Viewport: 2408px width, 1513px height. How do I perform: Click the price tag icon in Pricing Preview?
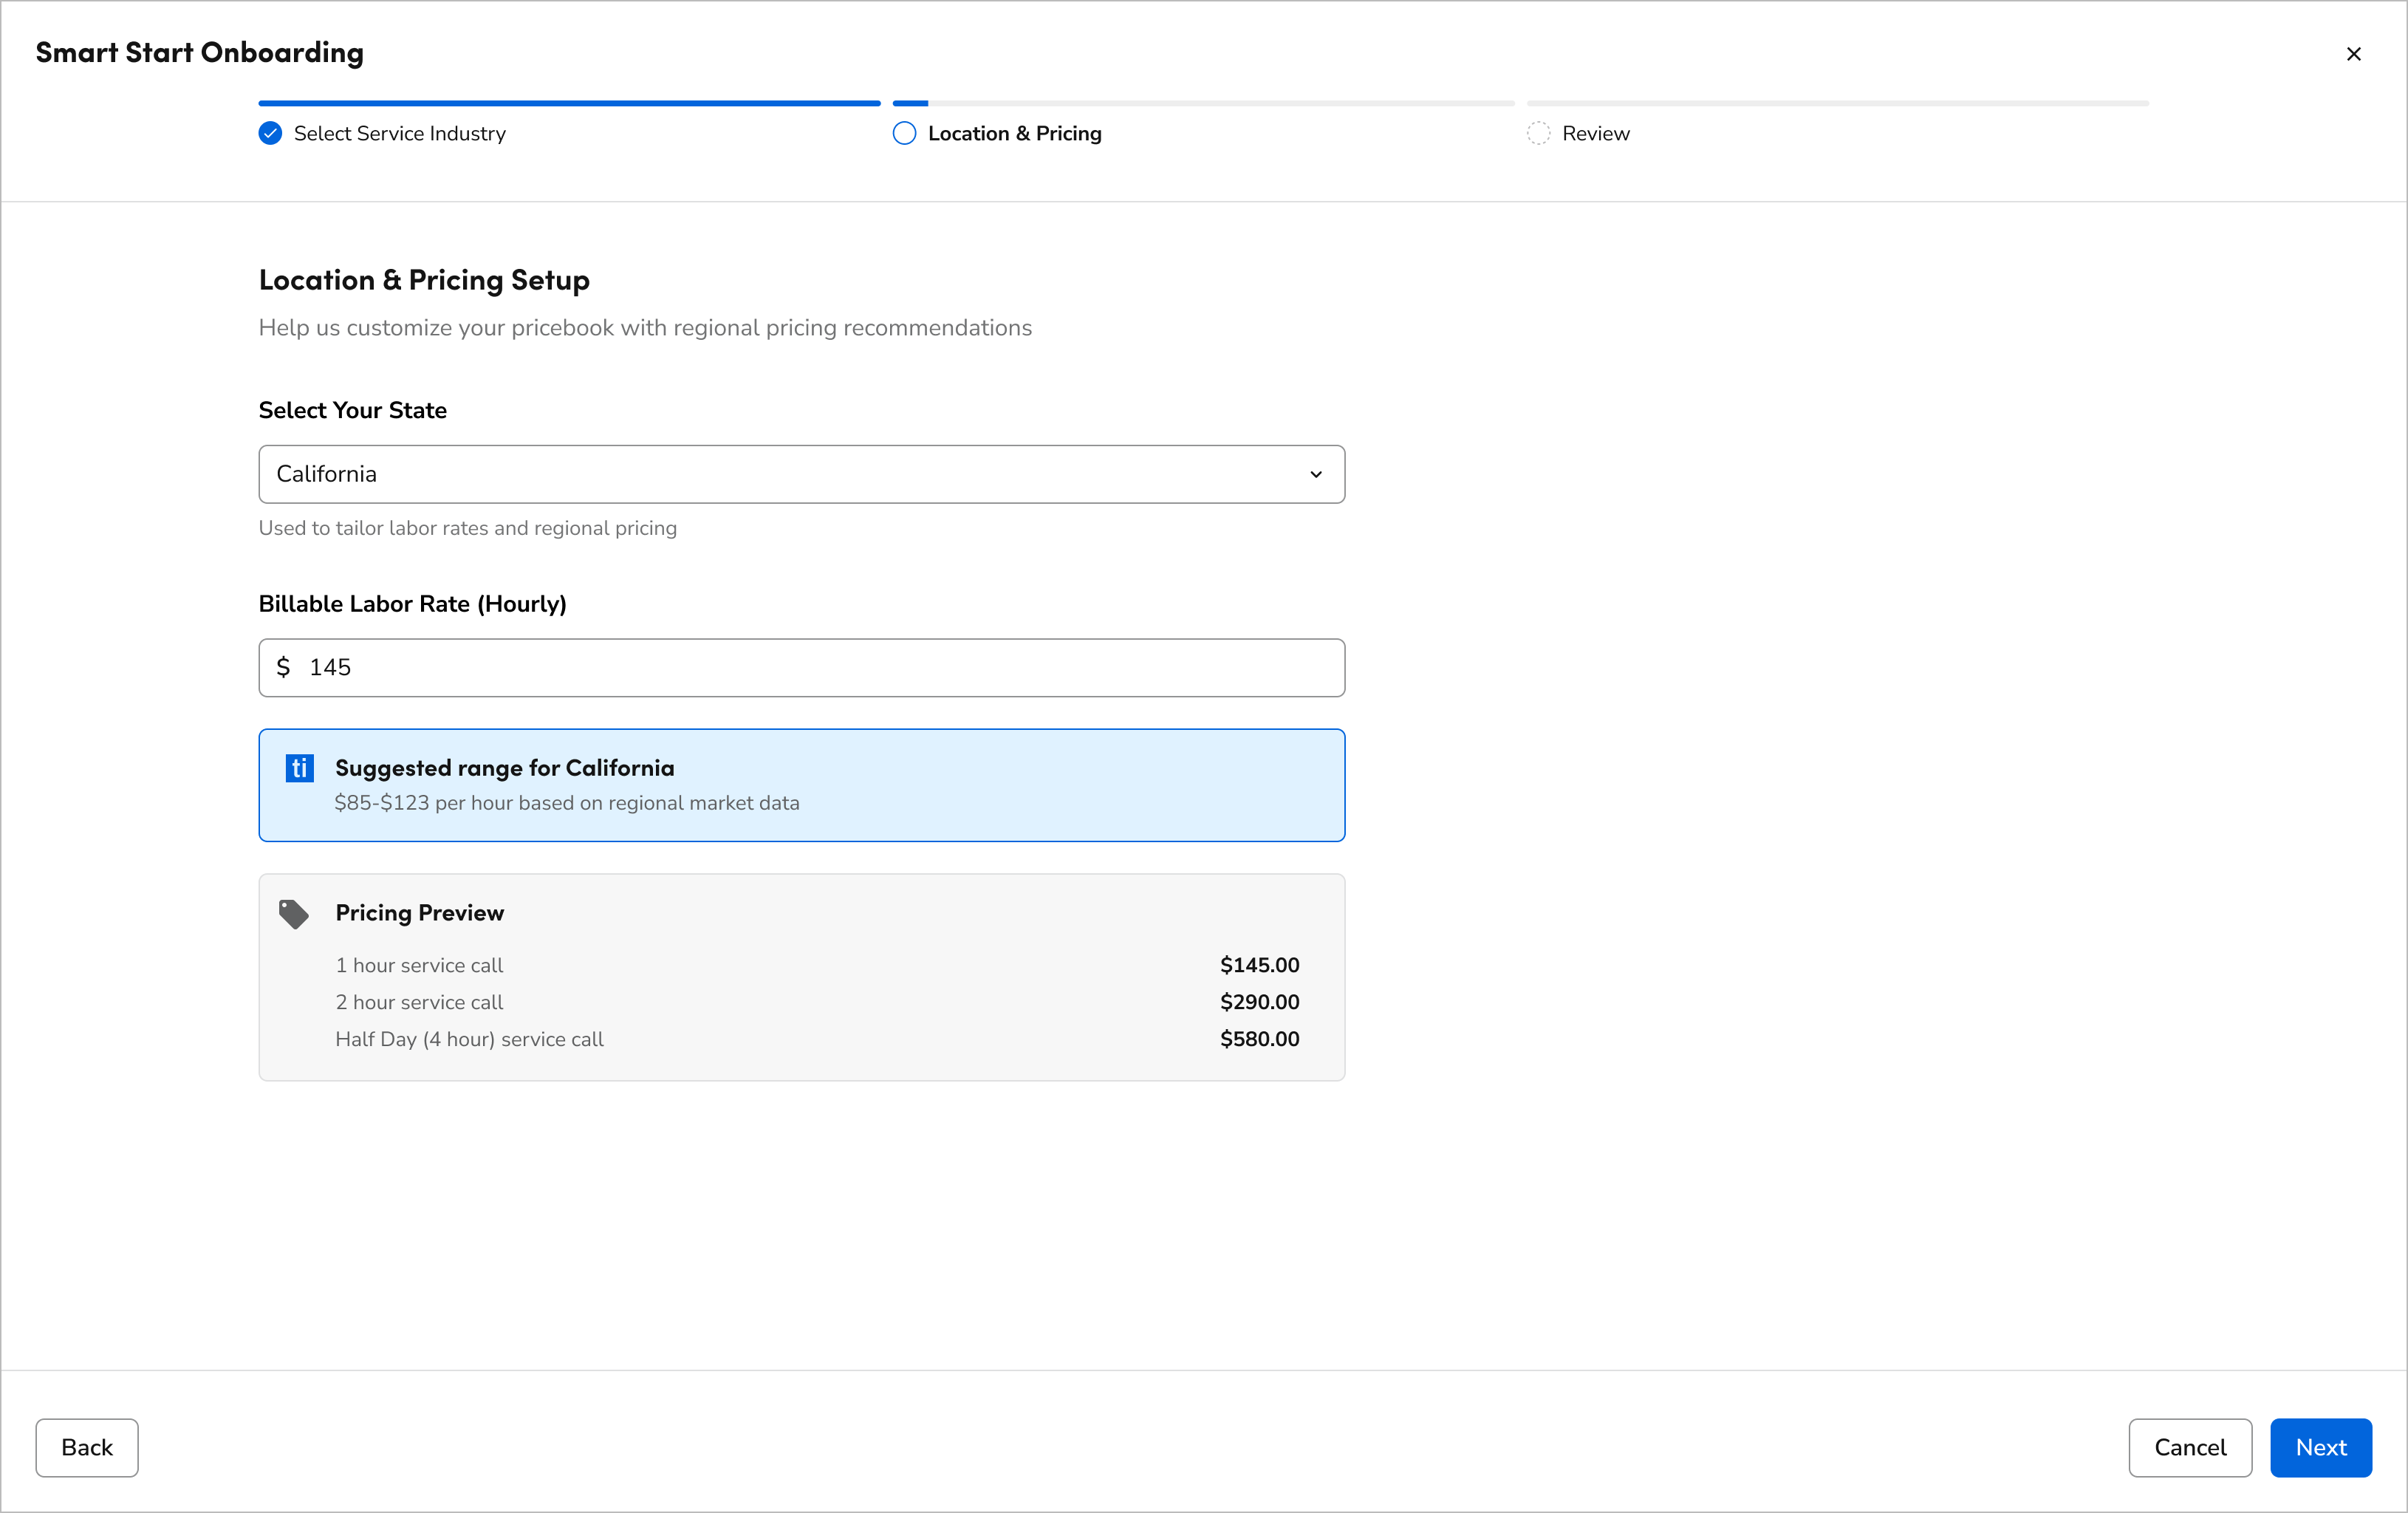point(294,914)
